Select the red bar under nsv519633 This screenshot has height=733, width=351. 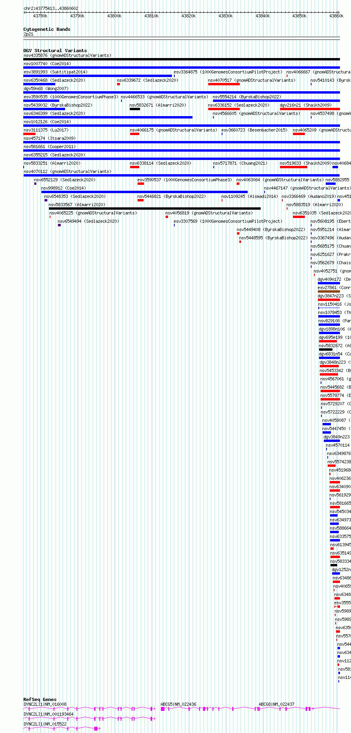(293, 167)
